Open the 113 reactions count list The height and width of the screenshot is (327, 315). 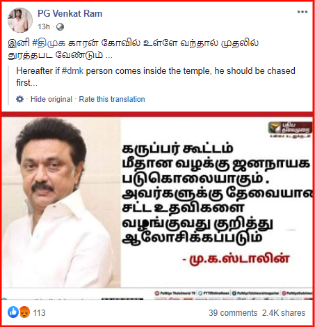click(x=39, y=313)
